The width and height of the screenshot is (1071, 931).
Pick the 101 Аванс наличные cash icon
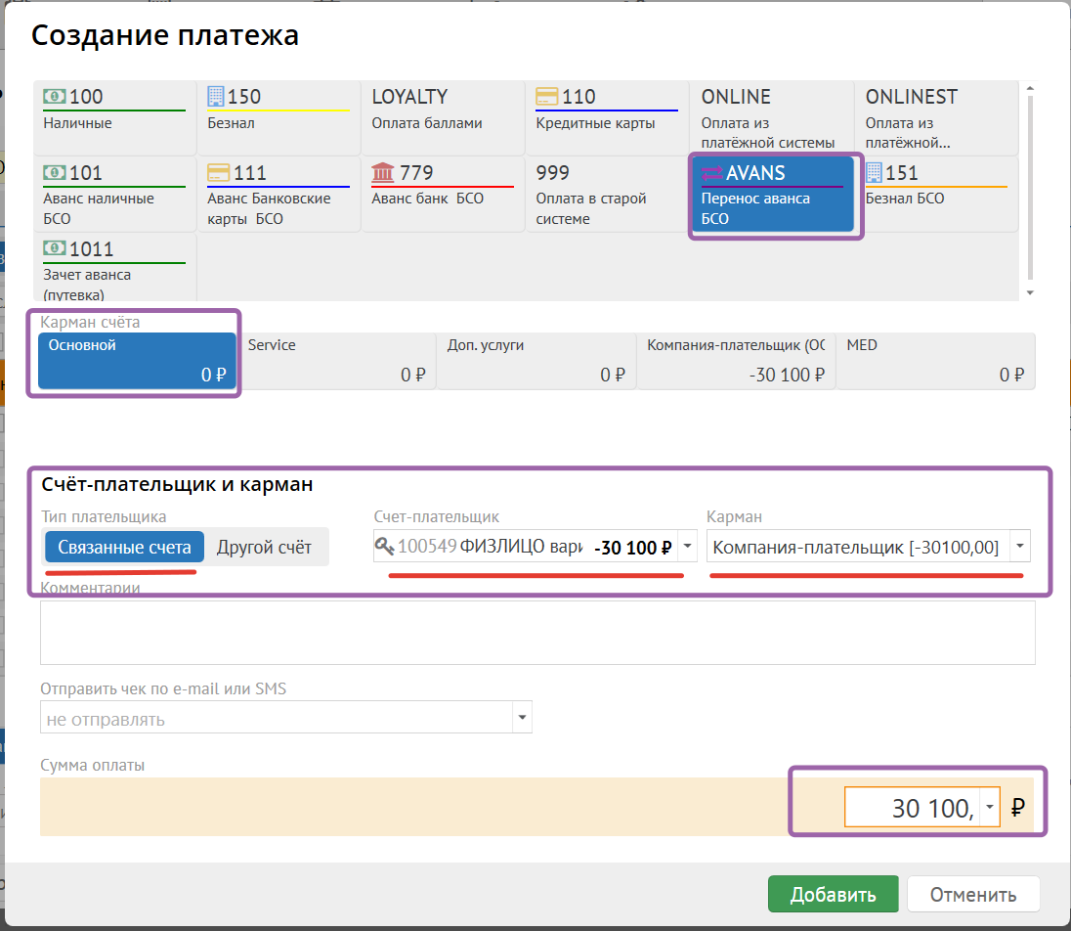tap(55, 173)
